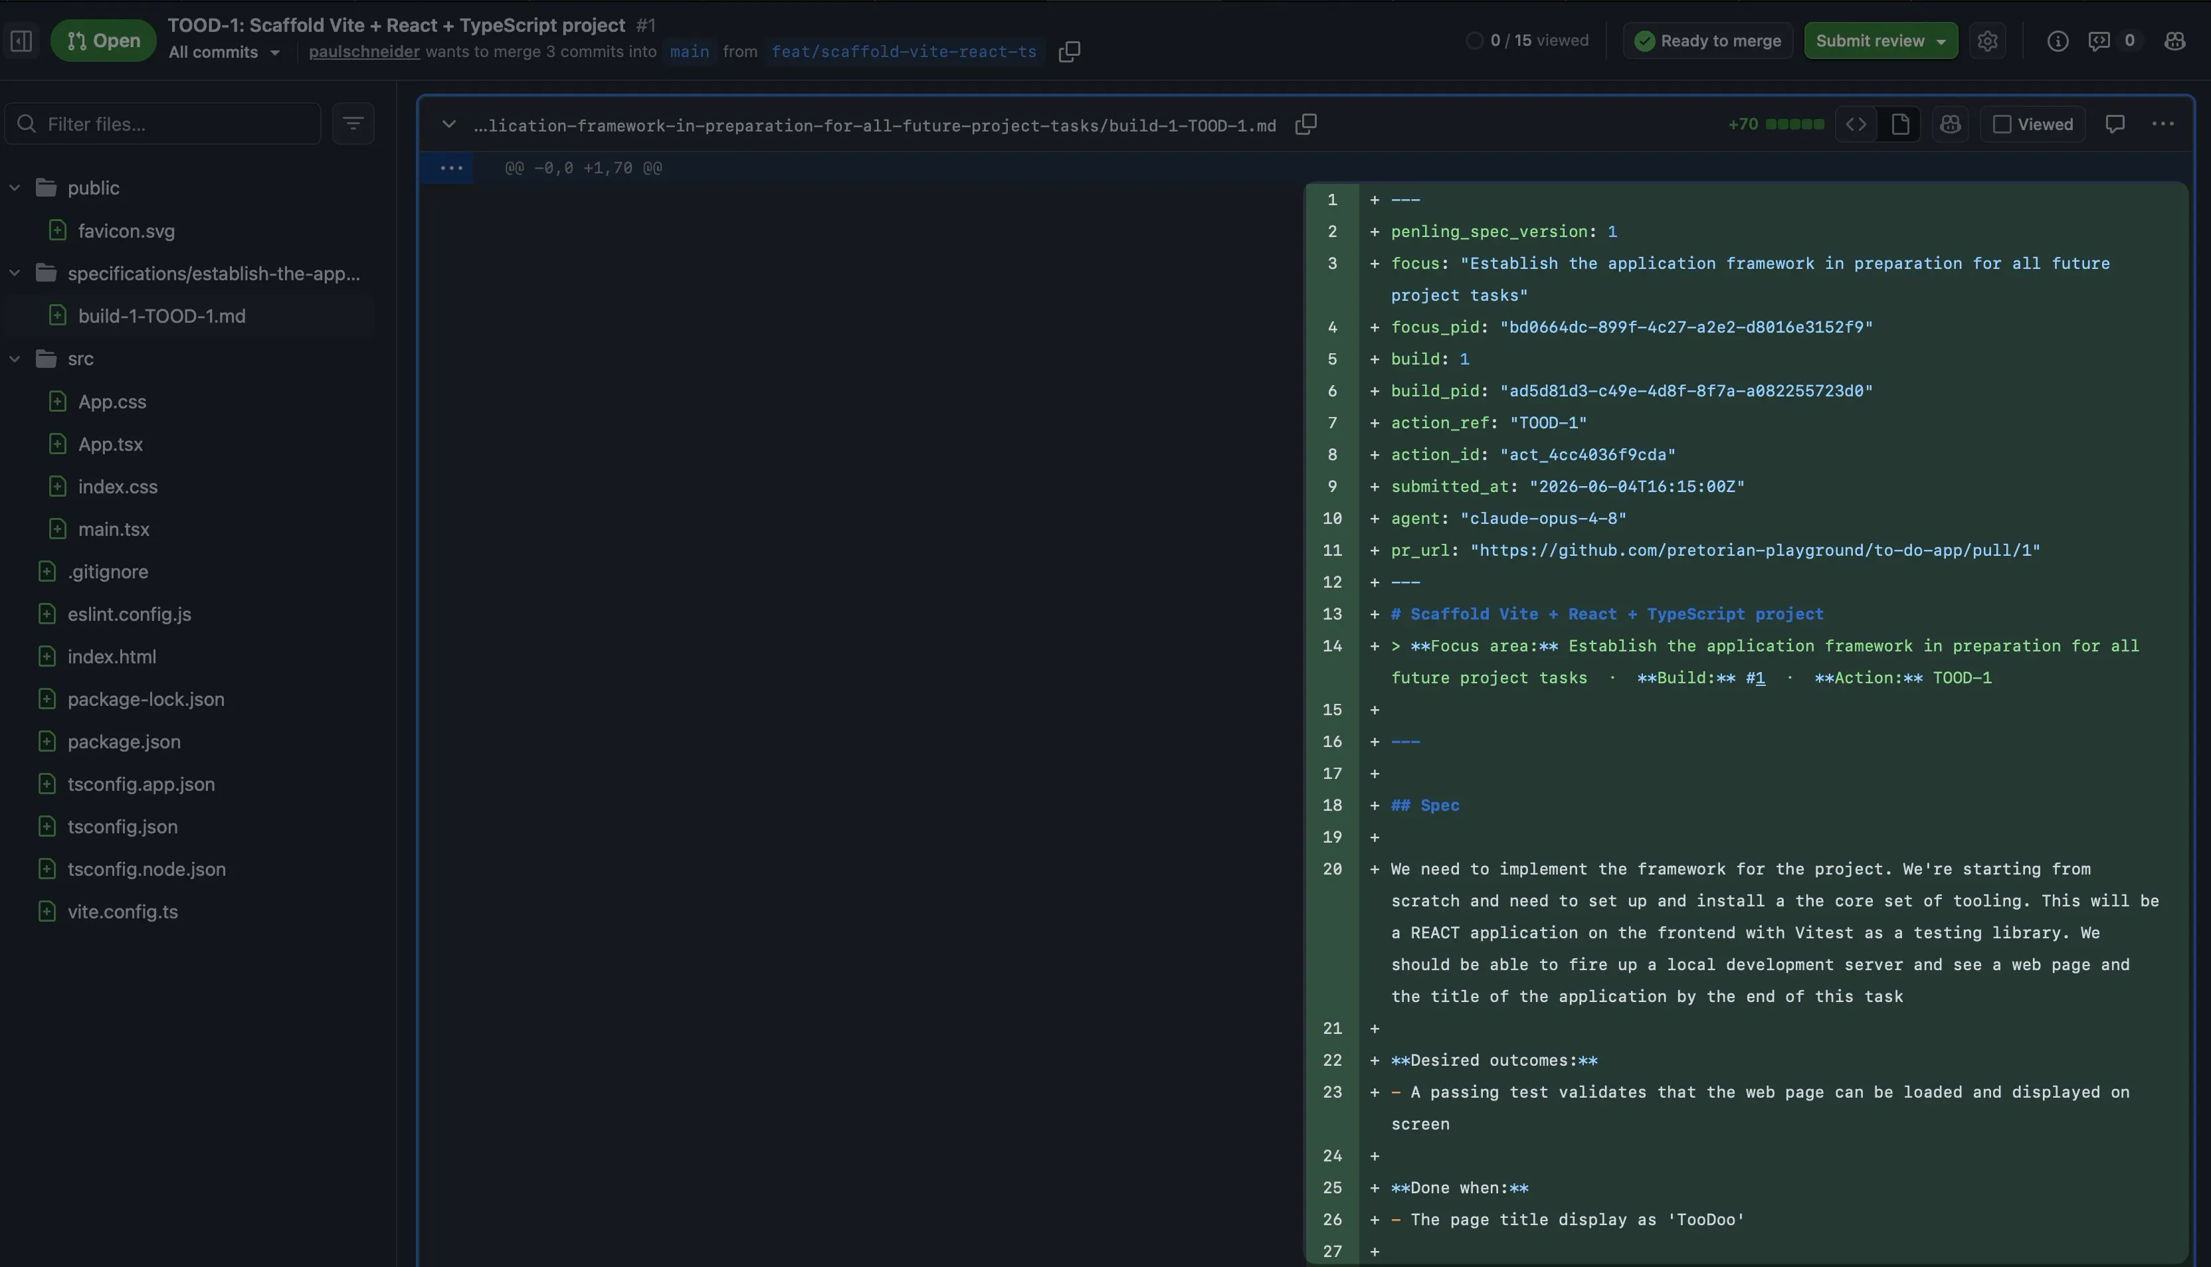Click the truncated file path header text
This screenshot has width=2211, height=1267.
(x=875, y=126)
